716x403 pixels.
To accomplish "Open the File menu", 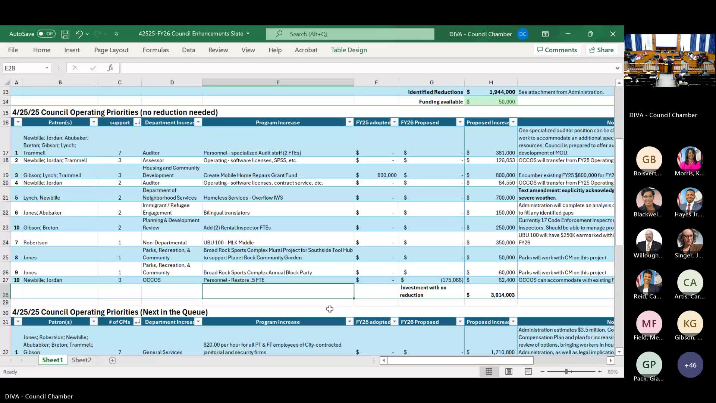I will (x=13, y=50).
